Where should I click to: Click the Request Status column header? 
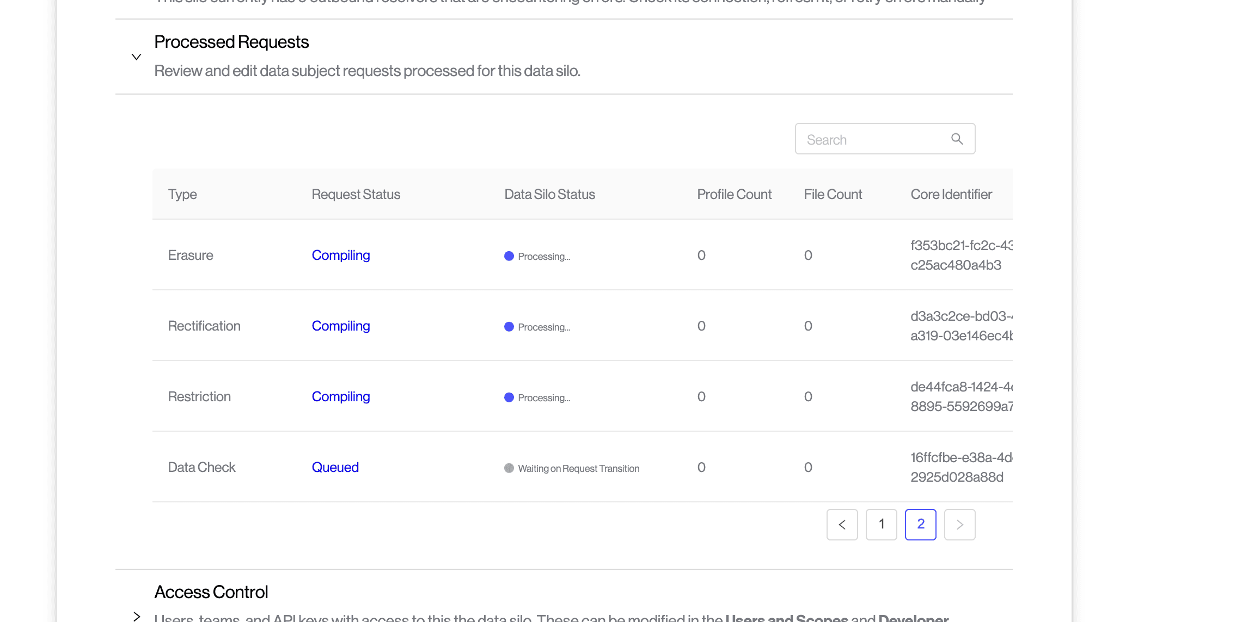356,194
